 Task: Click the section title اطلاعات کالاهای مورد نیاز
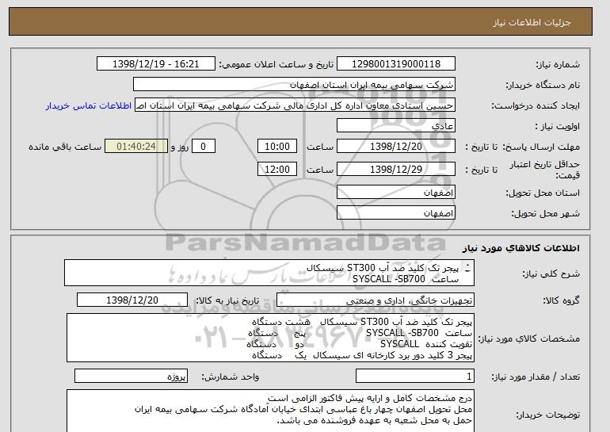coord(520,248)
